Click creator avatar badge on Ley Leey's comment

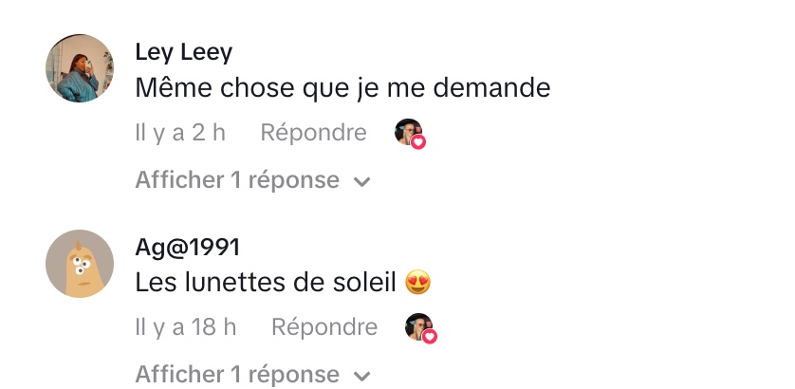tap(407, 132)
